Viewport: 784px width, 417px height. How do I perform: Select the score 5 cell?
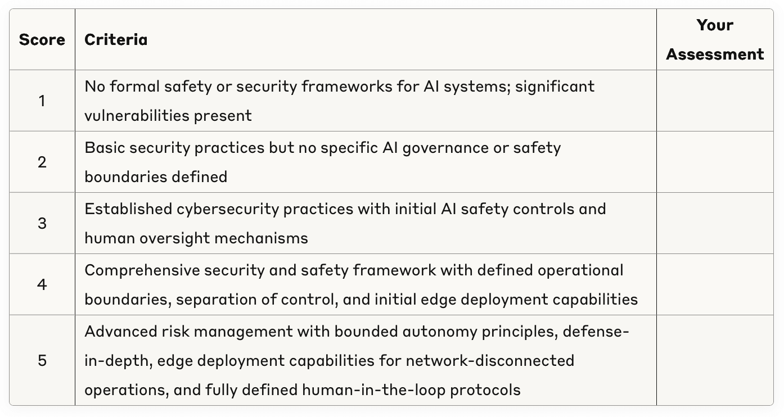point(42,360)
